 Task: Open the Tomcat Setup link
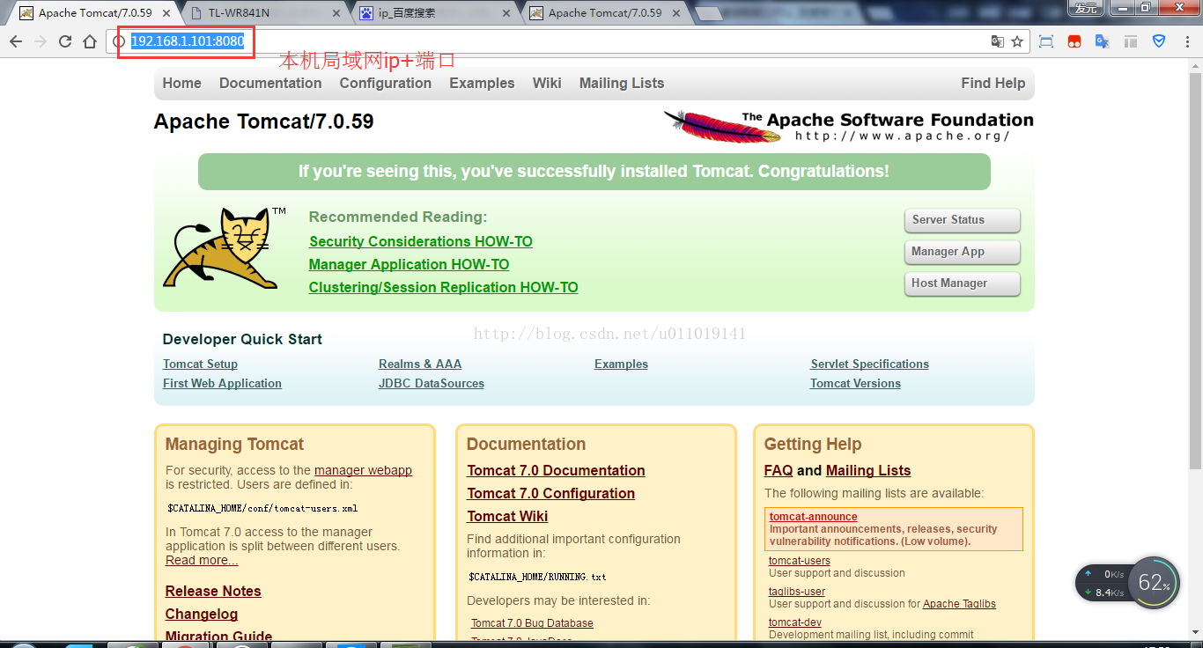point(200,364)
